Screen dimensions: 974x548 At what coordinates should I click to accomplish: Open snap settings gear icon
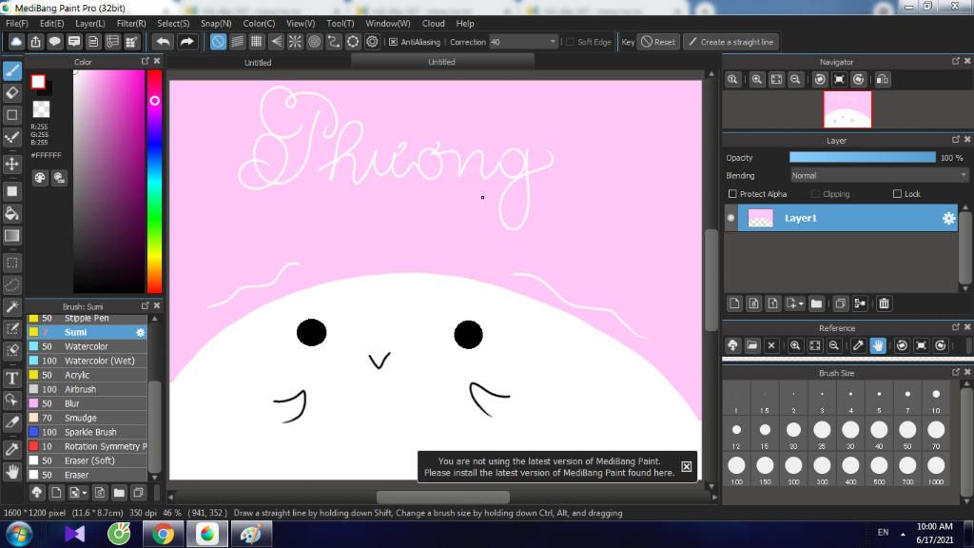pos(372,42)
